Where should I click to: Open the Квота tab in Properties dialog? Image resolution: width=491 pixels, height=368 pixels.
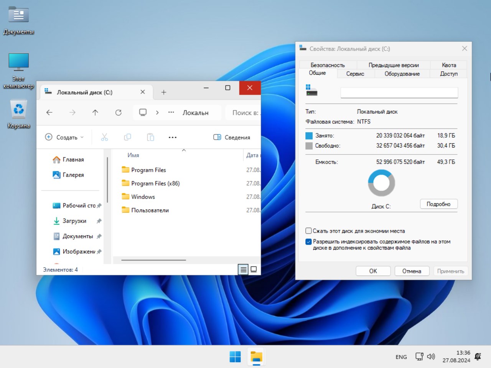(448, 65)
